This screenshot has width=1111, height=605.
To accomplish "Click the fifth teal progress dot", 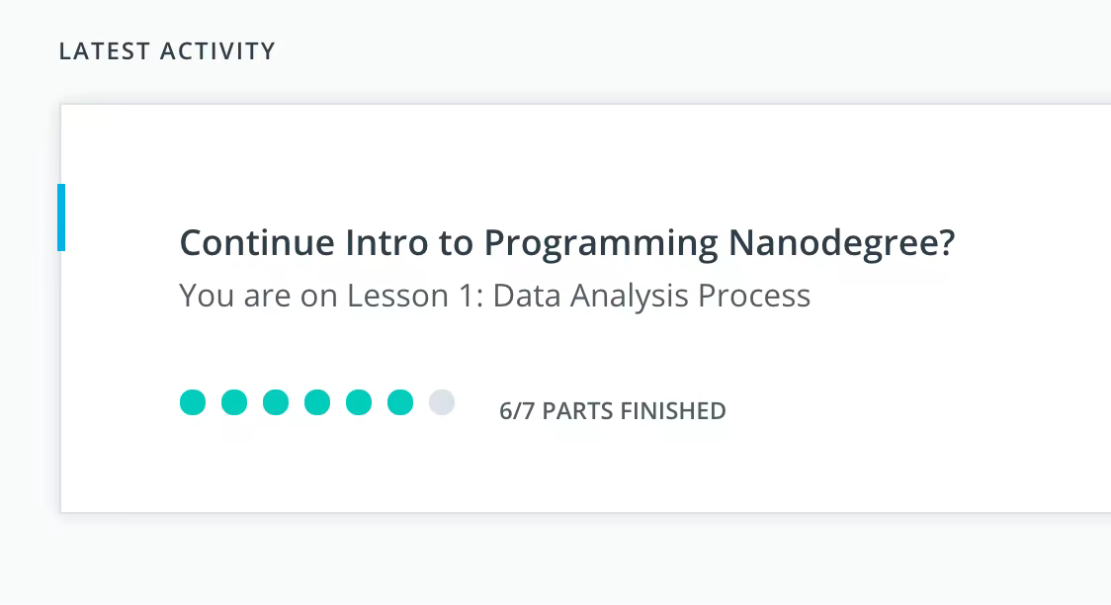I will pyautogui.click(x=359, y=402).
